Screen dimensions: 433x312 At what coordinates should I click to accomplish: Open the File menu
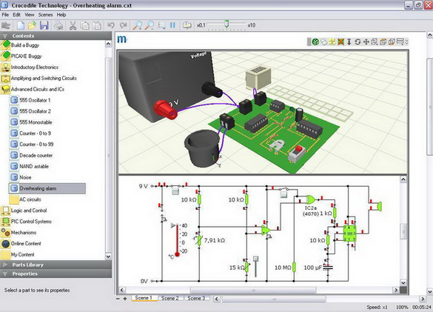tap(5, 15)
